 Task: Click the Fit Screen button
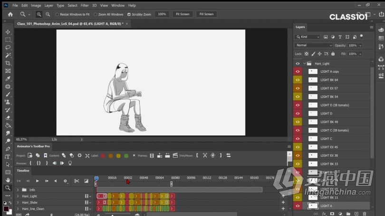tap(183, 14)
